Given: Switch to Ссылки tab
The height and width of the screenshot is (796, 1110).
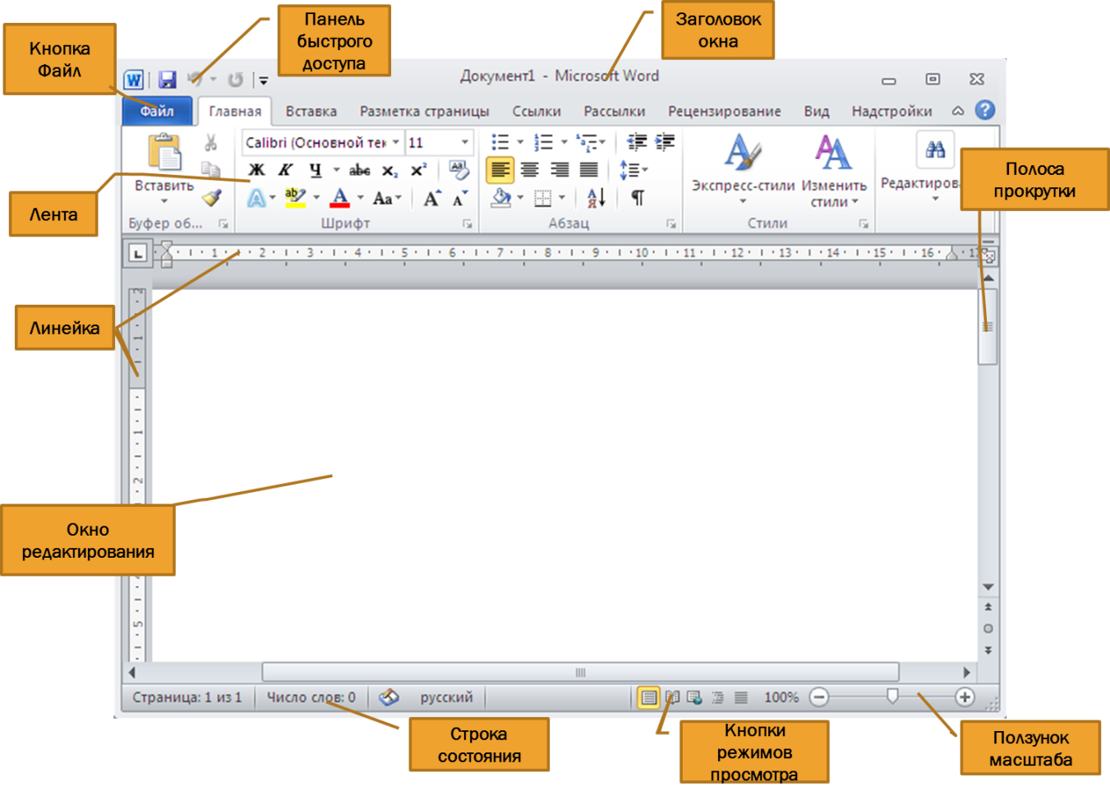Looking at the screenshot, I should (x=537, y=111).
